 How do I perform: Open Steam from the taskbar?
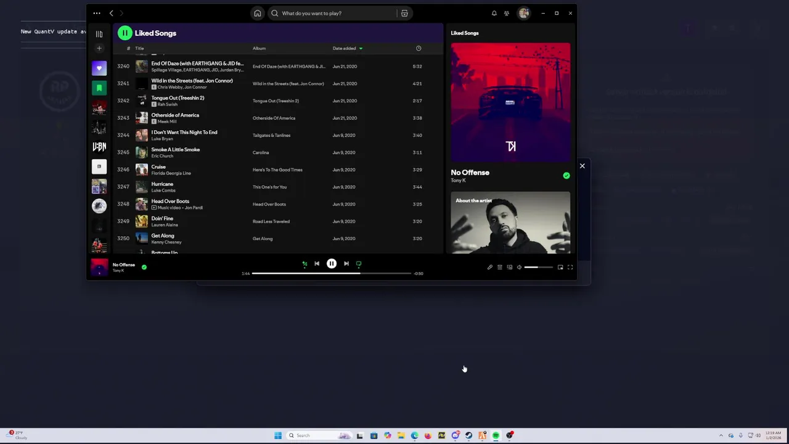(468, 435)
